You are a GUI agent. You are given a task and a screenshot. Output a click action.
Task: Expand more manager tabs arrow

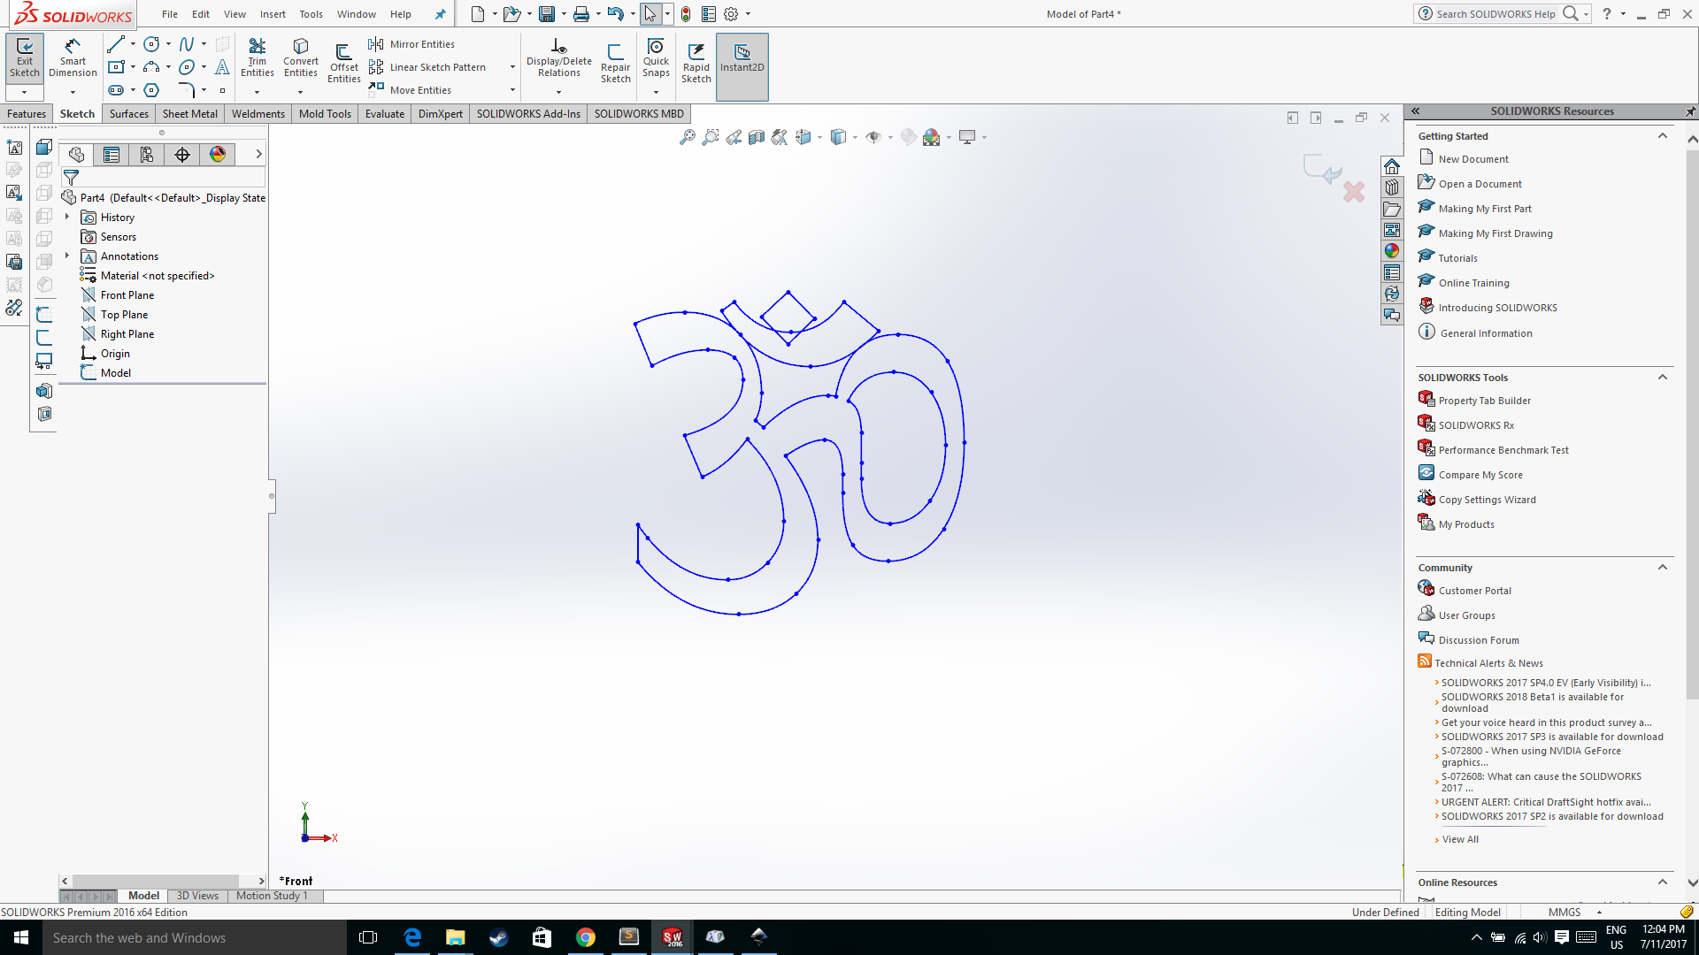click(x=258, y=155)
